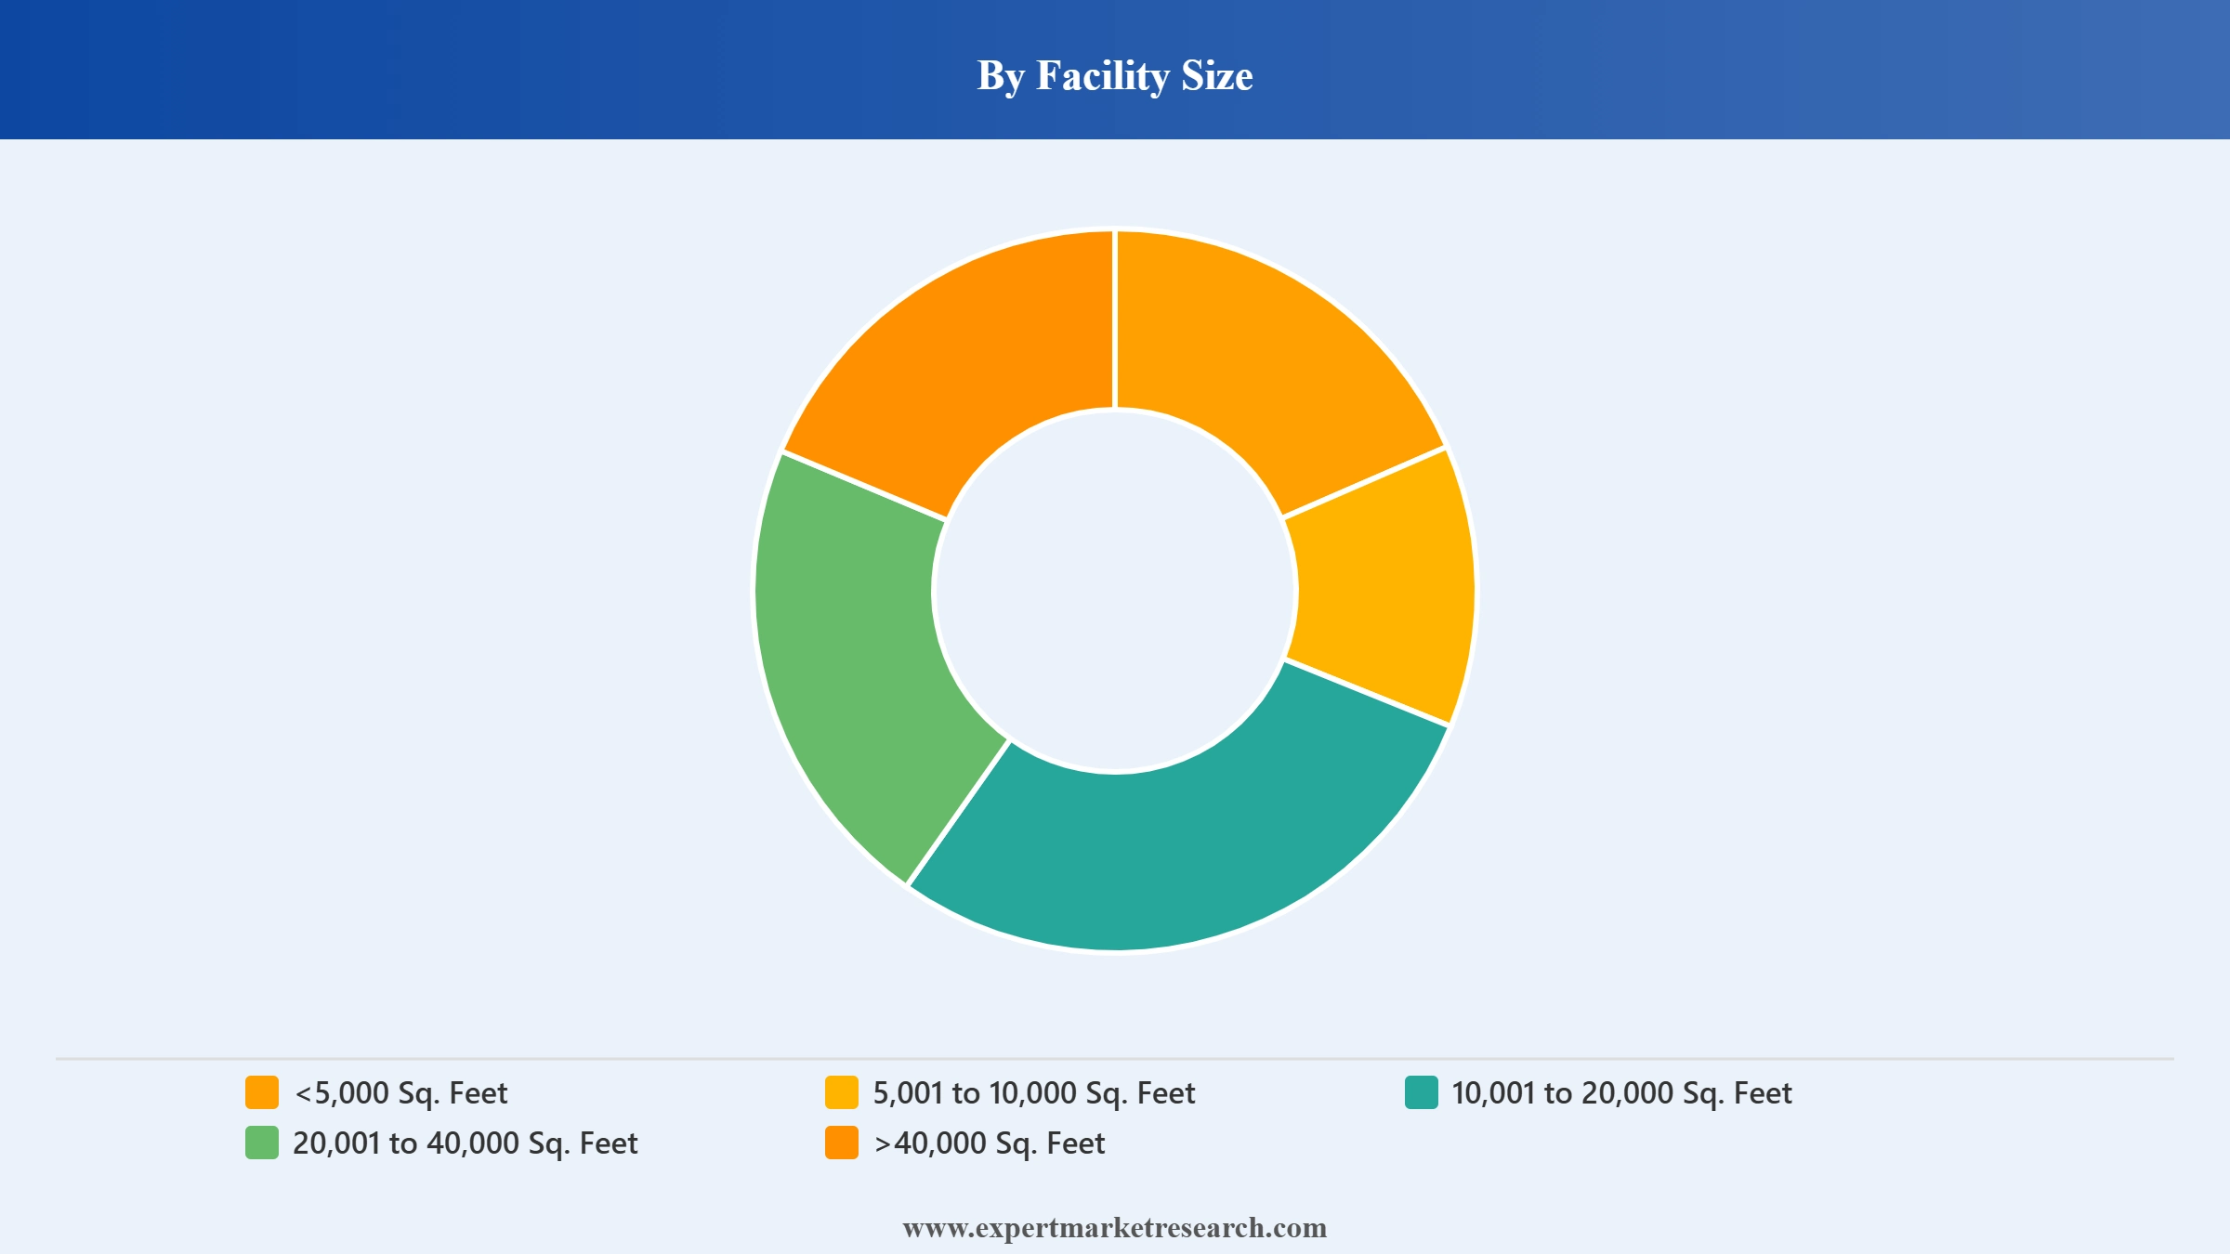Toggle the '5,001 to 10,000 Sq. Feet' legend label
Screen dimensions: 2230x1254
[x=1034, y=1093]
